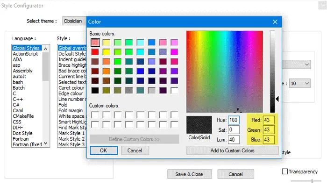Close the Color dialog with X

(x=275, y=22)
